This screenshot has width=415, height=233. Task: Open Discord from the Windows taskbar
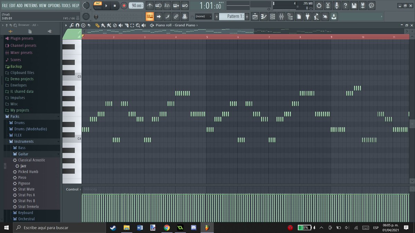[194, 227]
